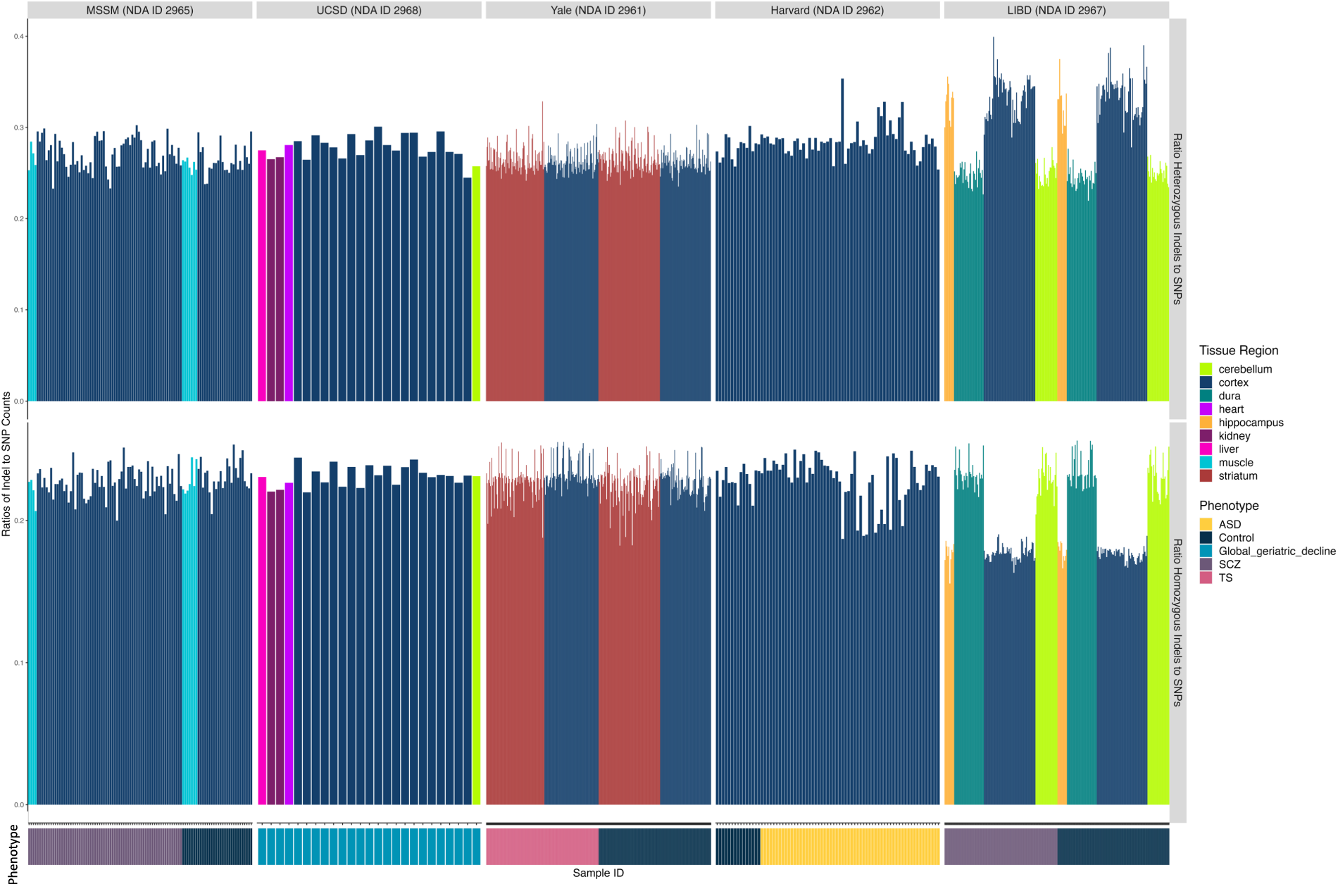
Task: Click the "Ratio Heterozygous Indels to SNPs" strip label
Action: click(1177, 219)
